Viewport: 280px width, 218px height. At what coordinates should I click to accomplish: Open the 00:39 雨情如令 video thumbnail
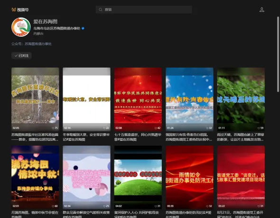pyautogui.click(x=189, y=178)
